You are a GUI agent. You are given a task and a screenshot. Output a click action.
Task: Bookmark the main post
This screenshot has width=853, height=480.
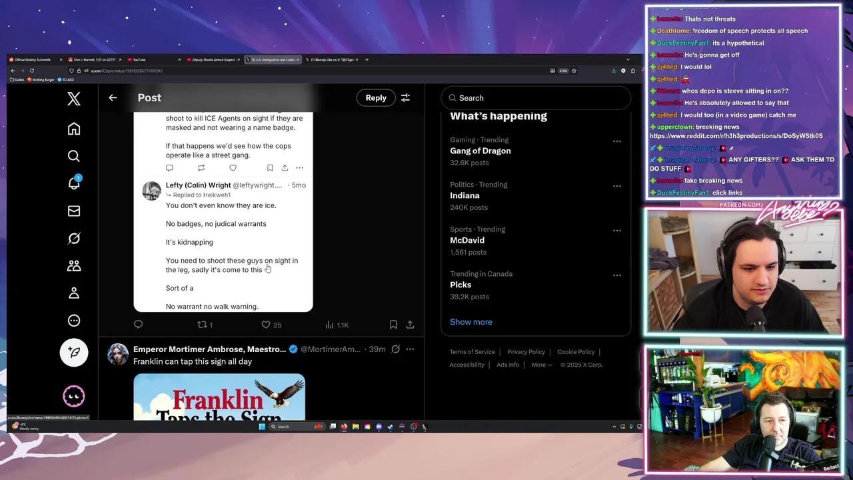coord(393,325)
